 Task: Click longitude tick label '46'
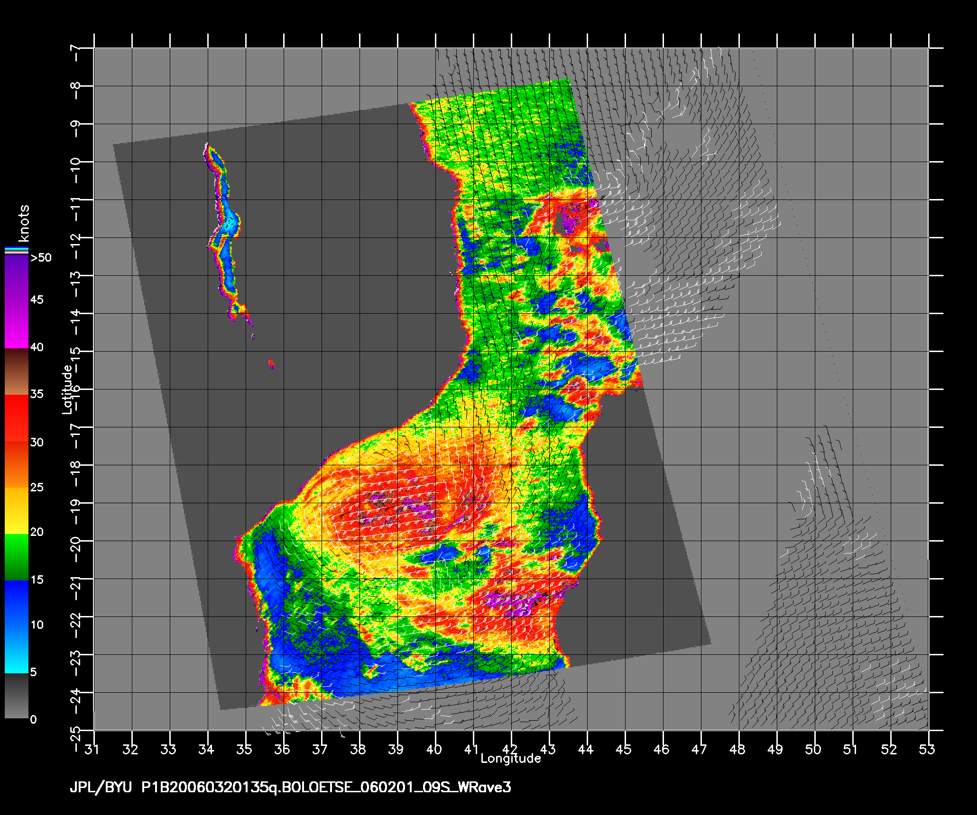(x=662, y=749)
